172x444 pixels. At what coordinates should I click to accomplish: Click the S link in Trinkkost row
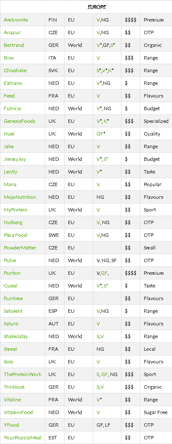tap(98, 387)
